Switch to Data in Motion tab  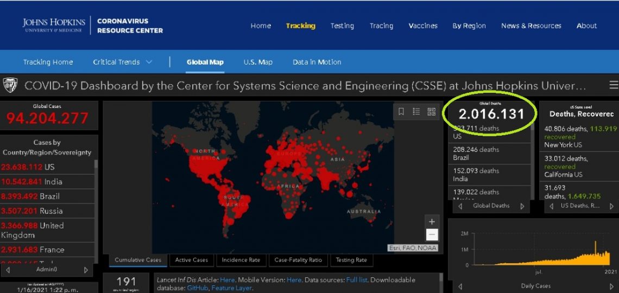(x=317, y=62)
